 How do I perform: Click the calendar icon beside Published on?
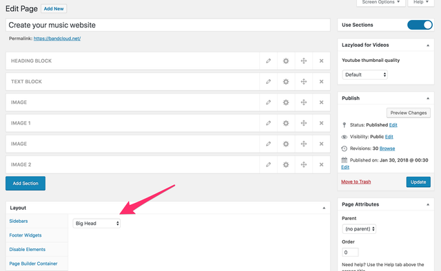point(345,160)
